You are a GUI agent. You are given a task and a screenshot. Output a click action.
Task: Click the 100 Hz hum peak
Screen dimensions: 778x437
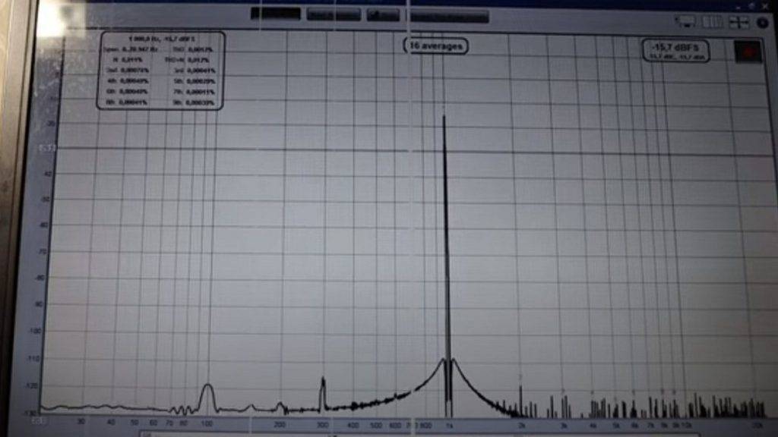pyautogui.click(x=207, y=395)
